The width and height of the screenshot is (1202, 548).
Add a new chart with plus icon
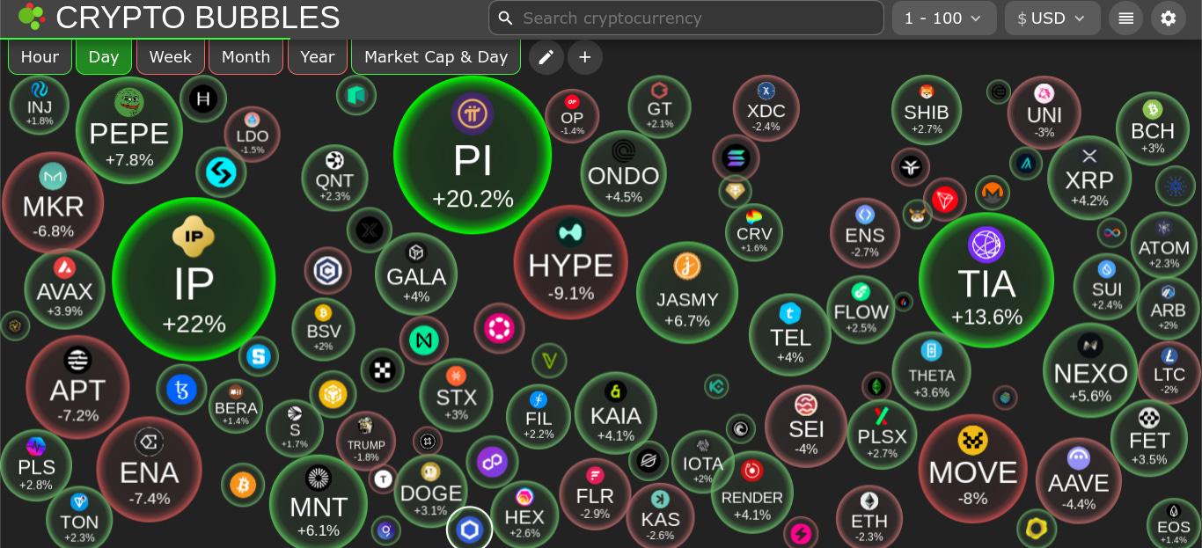pyautogui.click(x=585, y=57)
